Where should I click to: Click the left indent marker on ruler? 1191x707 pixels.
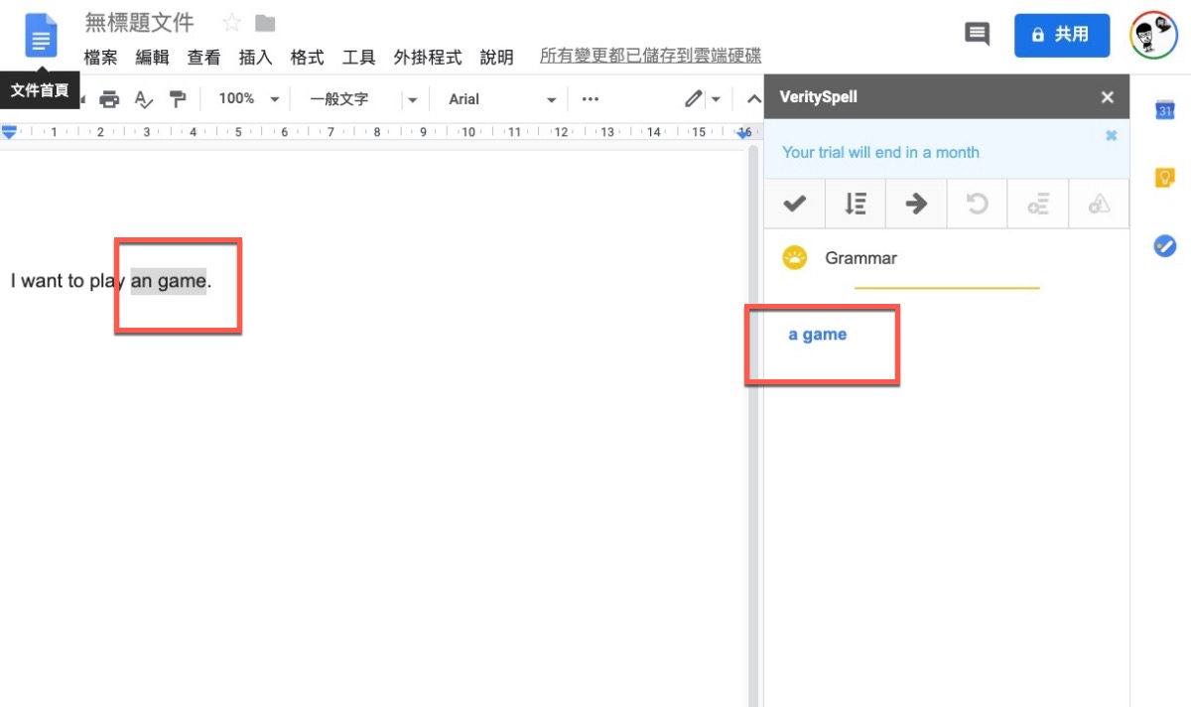click(x=9, y=132)
